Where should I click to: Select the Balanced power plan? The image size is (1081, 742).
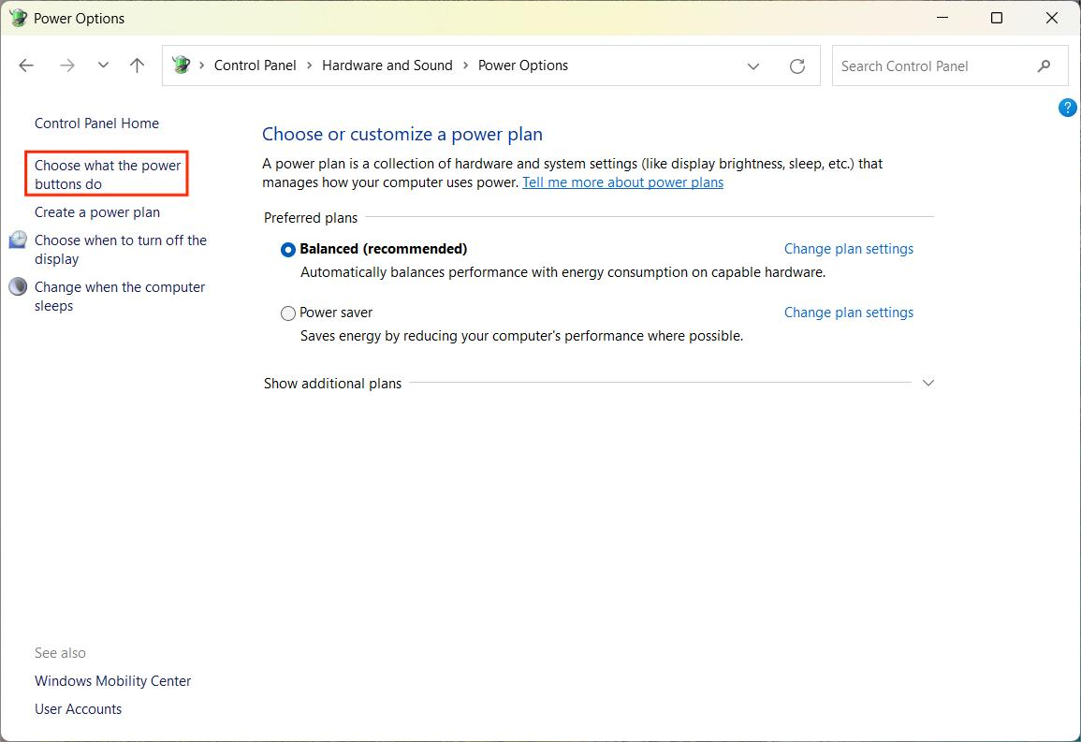(x=288, y=249)
